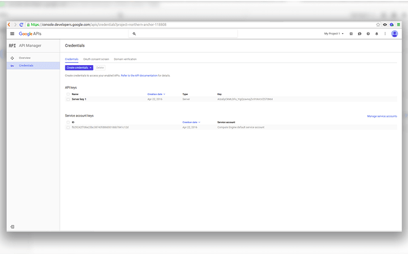Open the Server key 1 entry

pyautogui.click(x=79, y=99)
